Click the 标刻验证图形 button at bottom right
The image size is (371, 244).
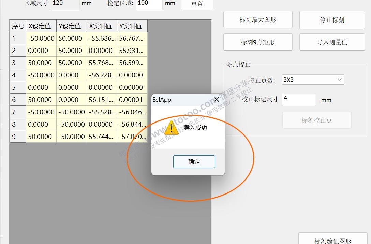(x=332, y=241)
